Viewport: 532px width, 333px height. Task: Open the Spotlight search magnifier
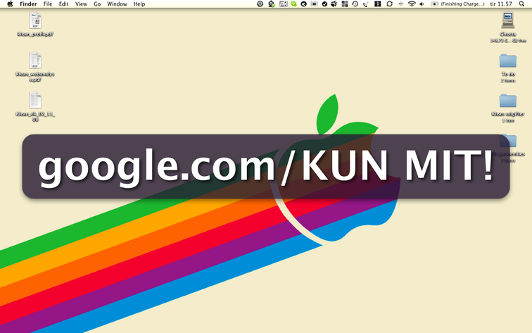[524, 4]
